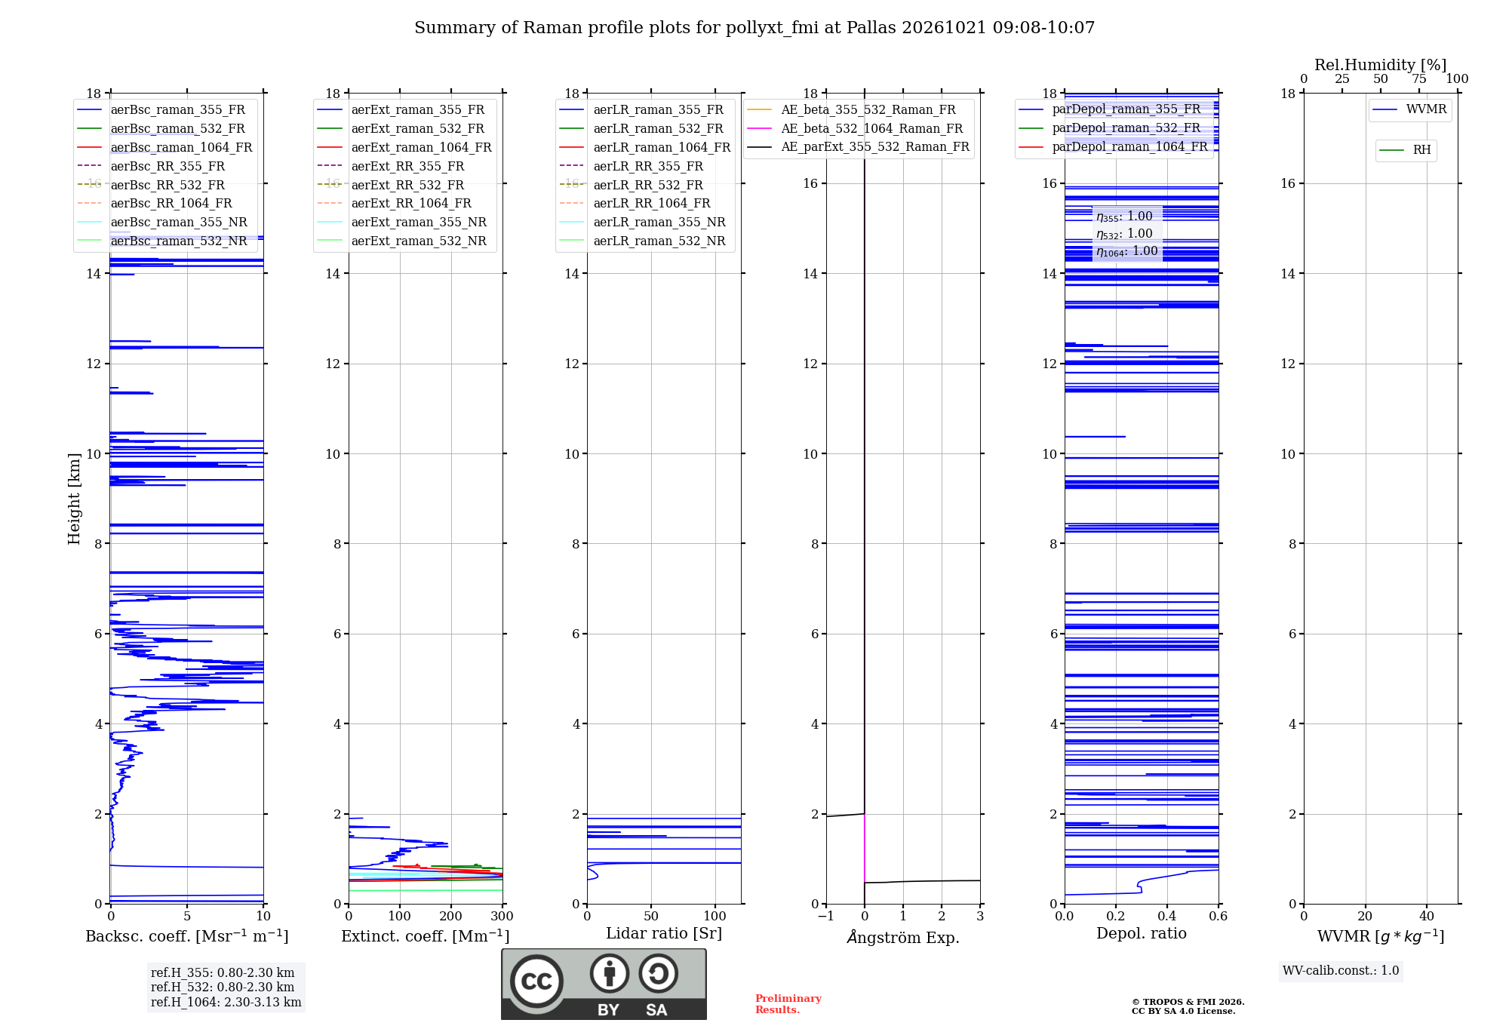Click the Depol. ratio axis label
The height and width of the screenshot is (1026, 1509).
click(1142, 934)
